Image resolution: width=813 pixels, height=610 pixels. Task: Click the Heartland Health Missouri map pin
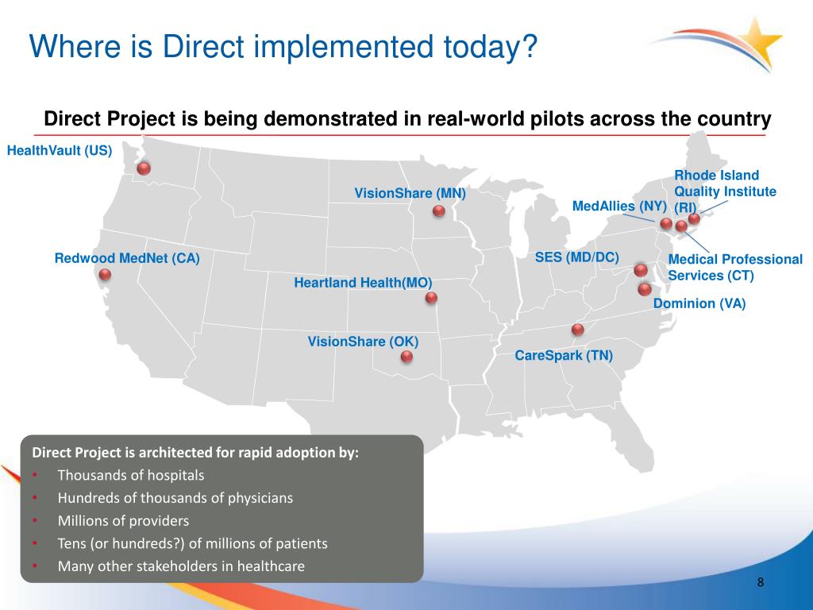click(431, 298)
